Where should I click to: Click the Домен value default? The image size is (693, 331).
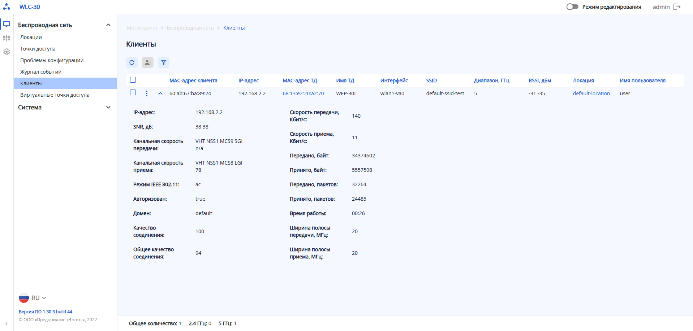[x=203, y=213]
